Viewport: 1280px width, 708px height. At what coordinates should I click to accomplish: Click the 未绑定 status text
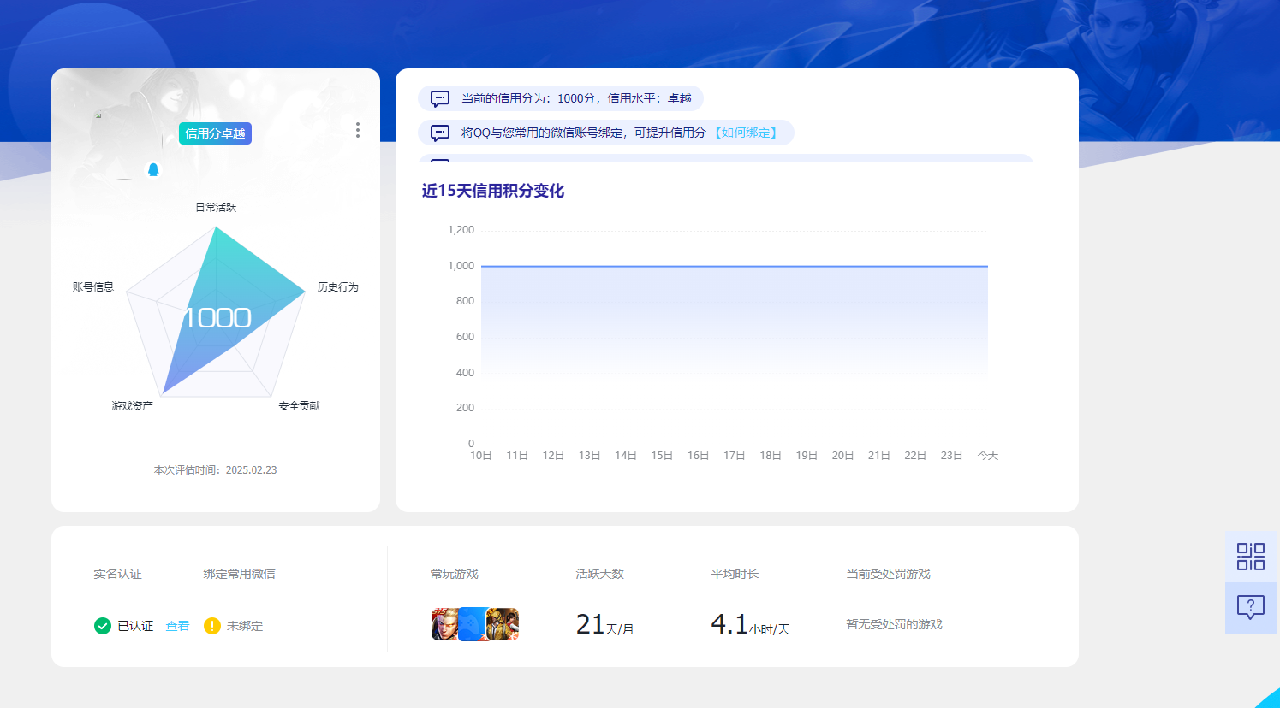click(x=245, y=626)
